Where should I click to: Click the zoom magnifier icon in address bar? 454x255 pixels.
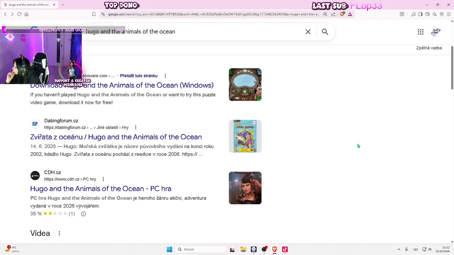coord(325,14)
